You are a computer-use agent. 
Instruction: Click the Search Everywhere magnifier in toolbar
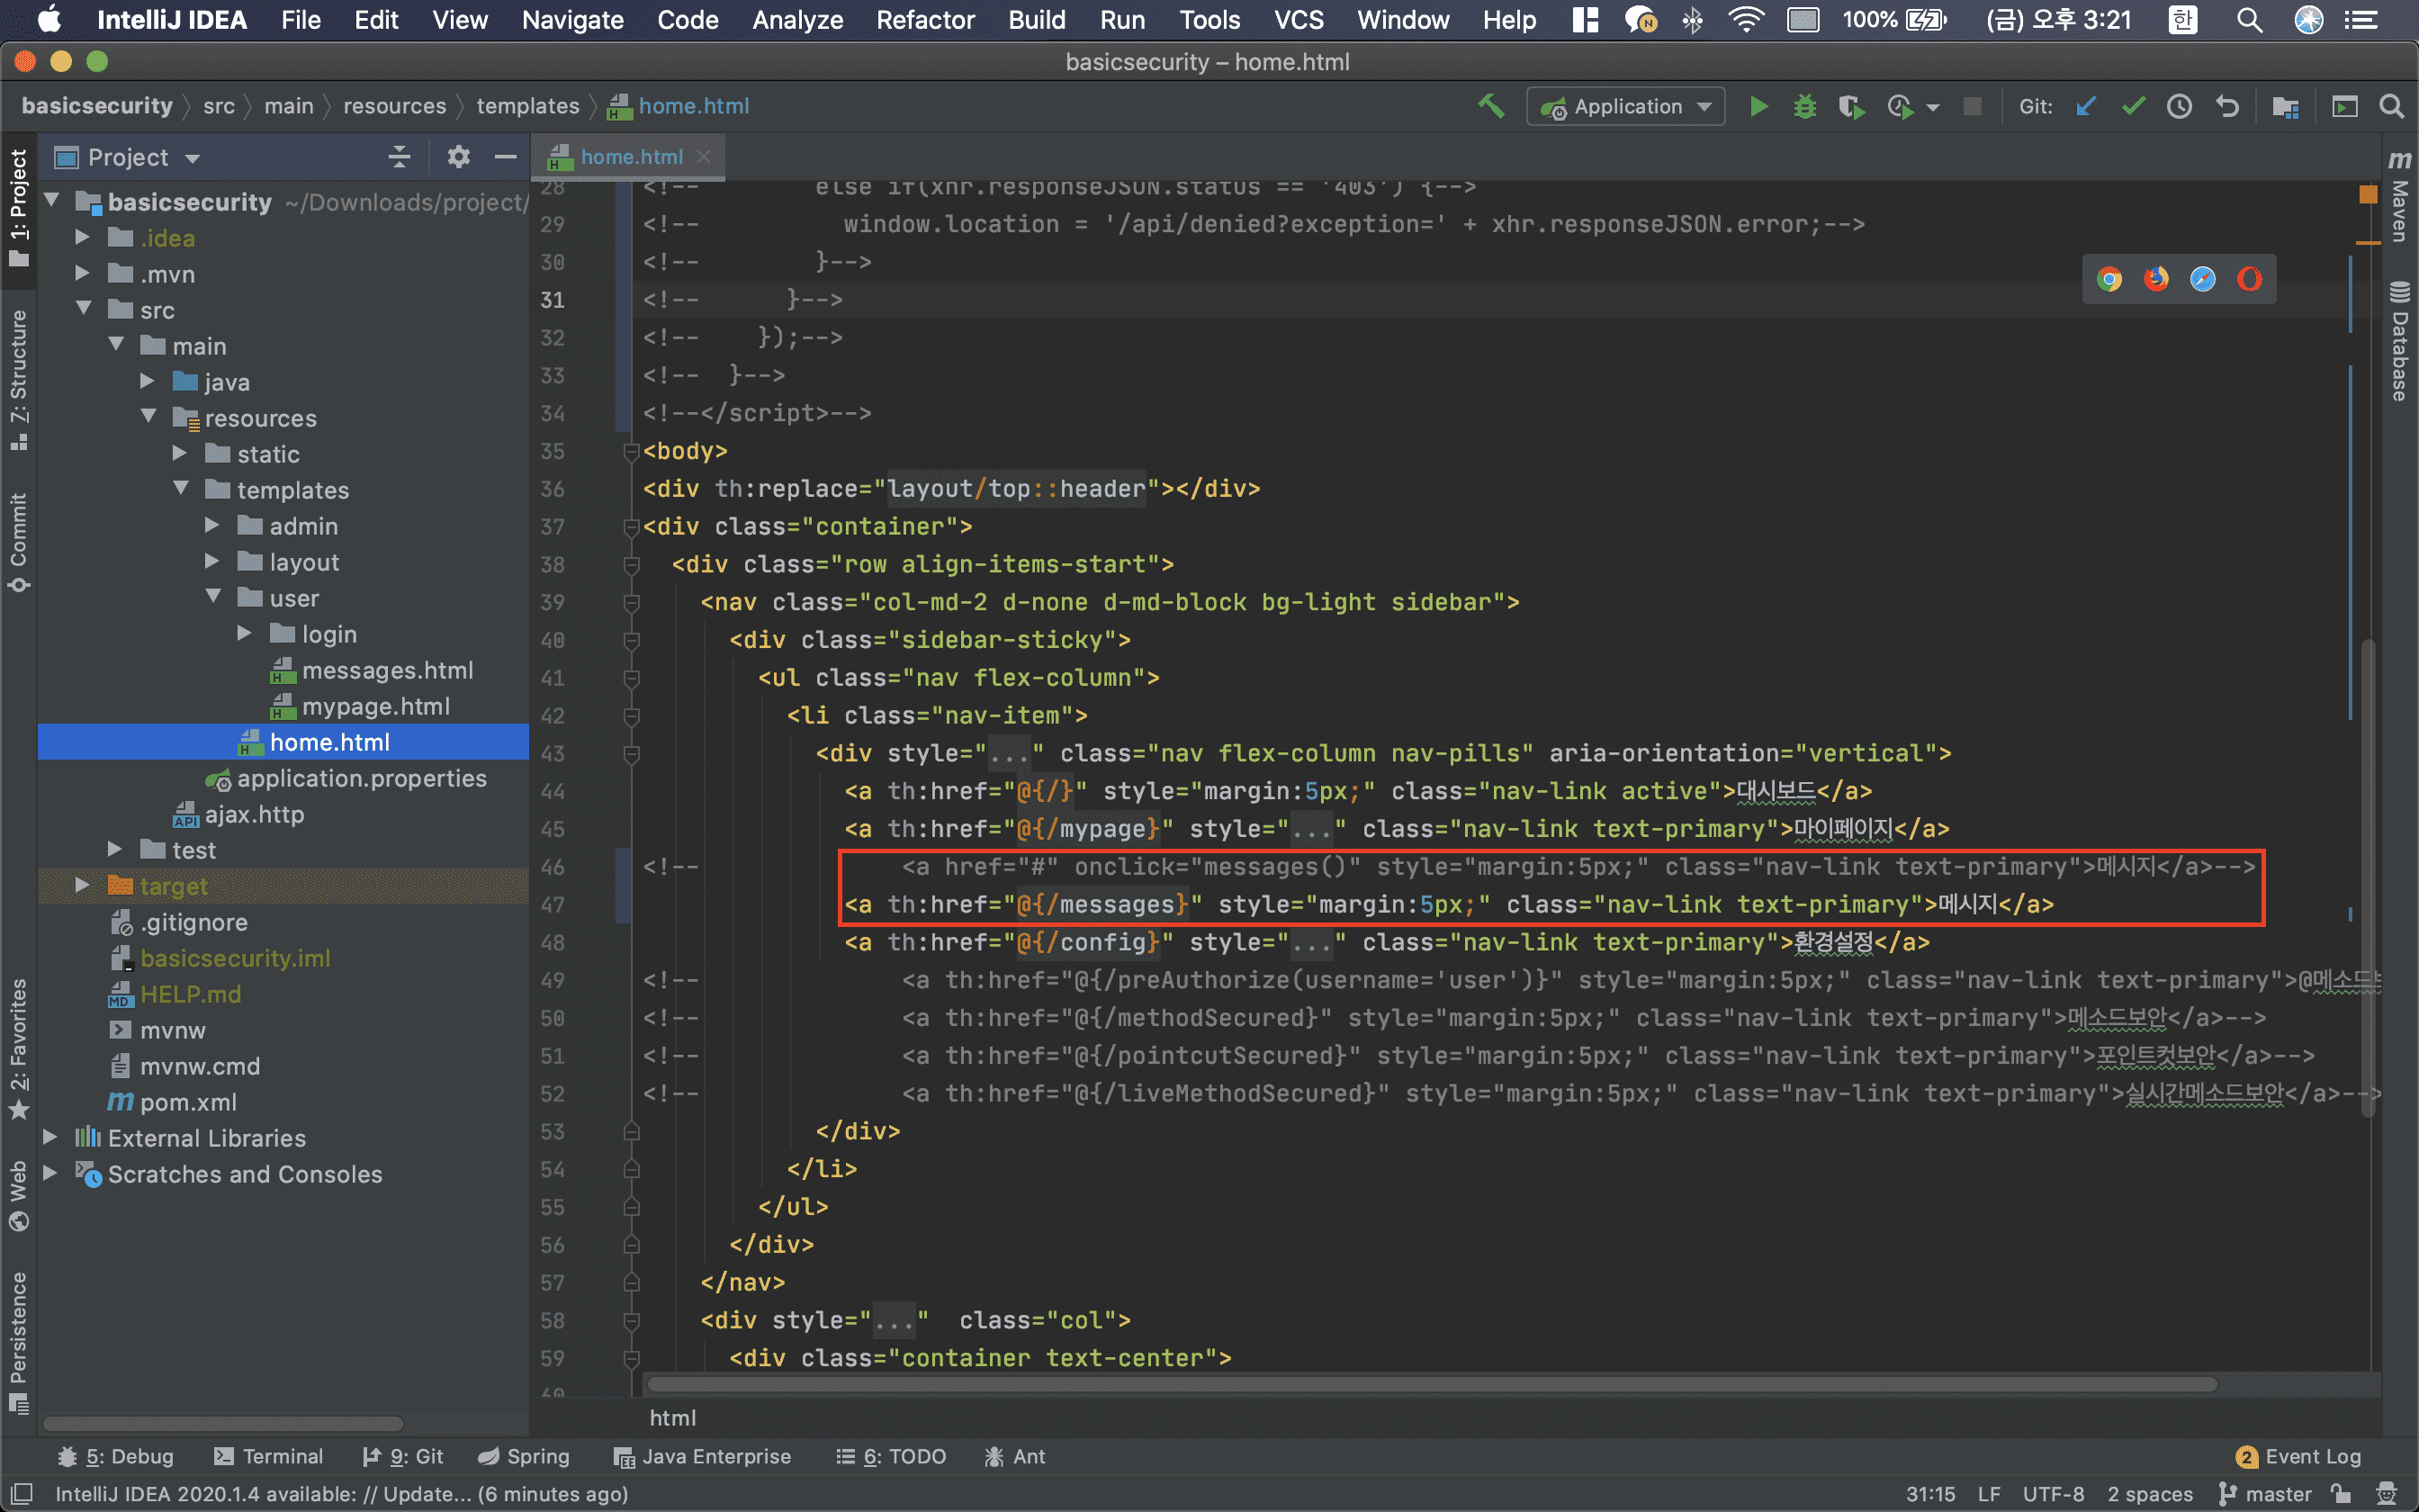tap(2391, 106)
